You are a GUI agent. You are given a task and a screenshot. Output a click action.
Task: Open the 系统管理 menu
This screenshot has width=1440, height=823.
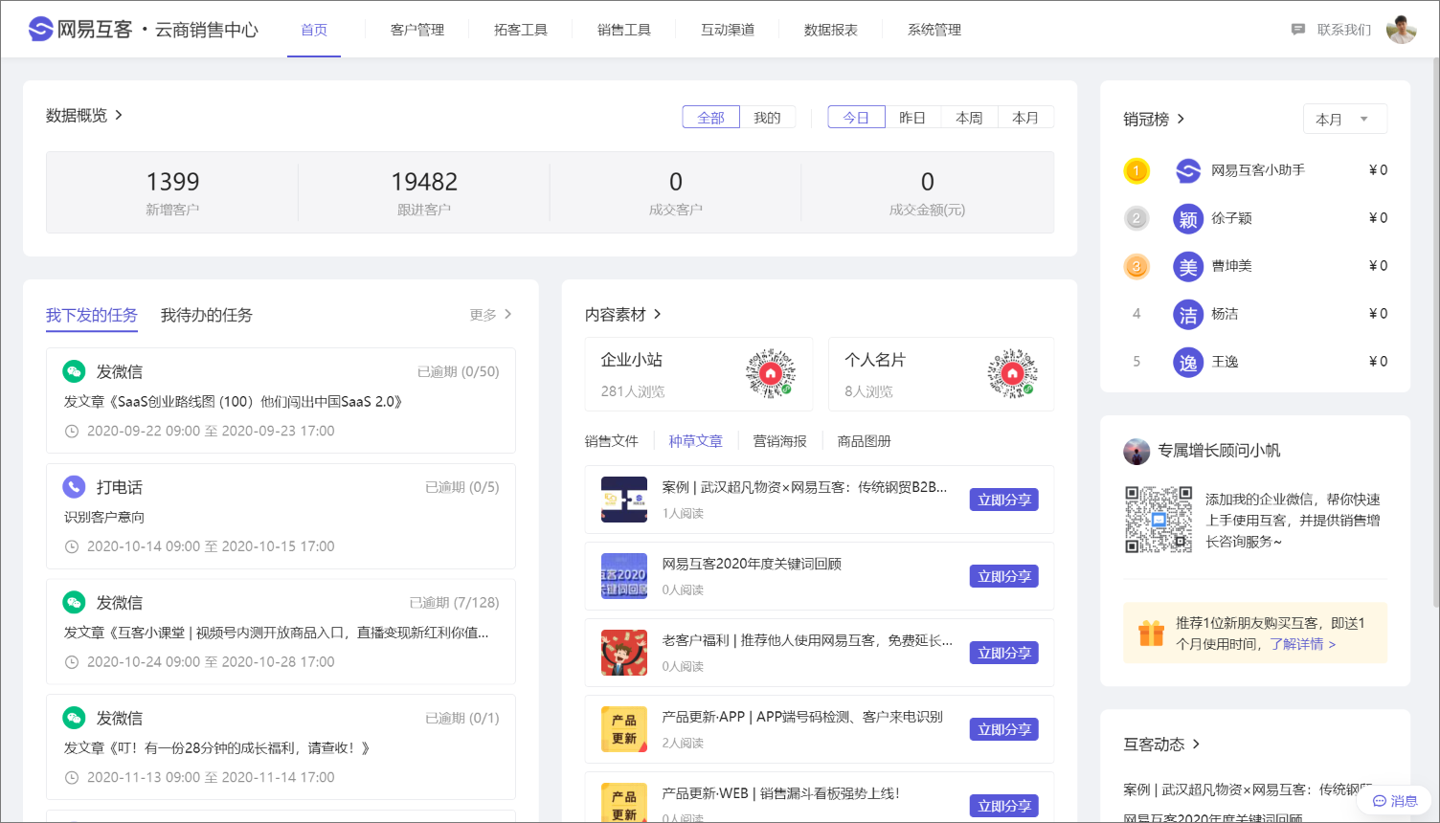(x=934, y=30)
